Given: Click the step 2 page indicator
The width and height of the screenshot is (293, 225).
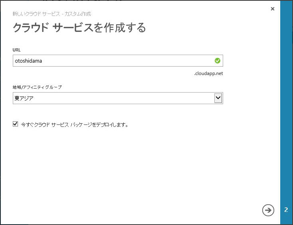Looking at the screenshot, I should [x=286, y=210].
